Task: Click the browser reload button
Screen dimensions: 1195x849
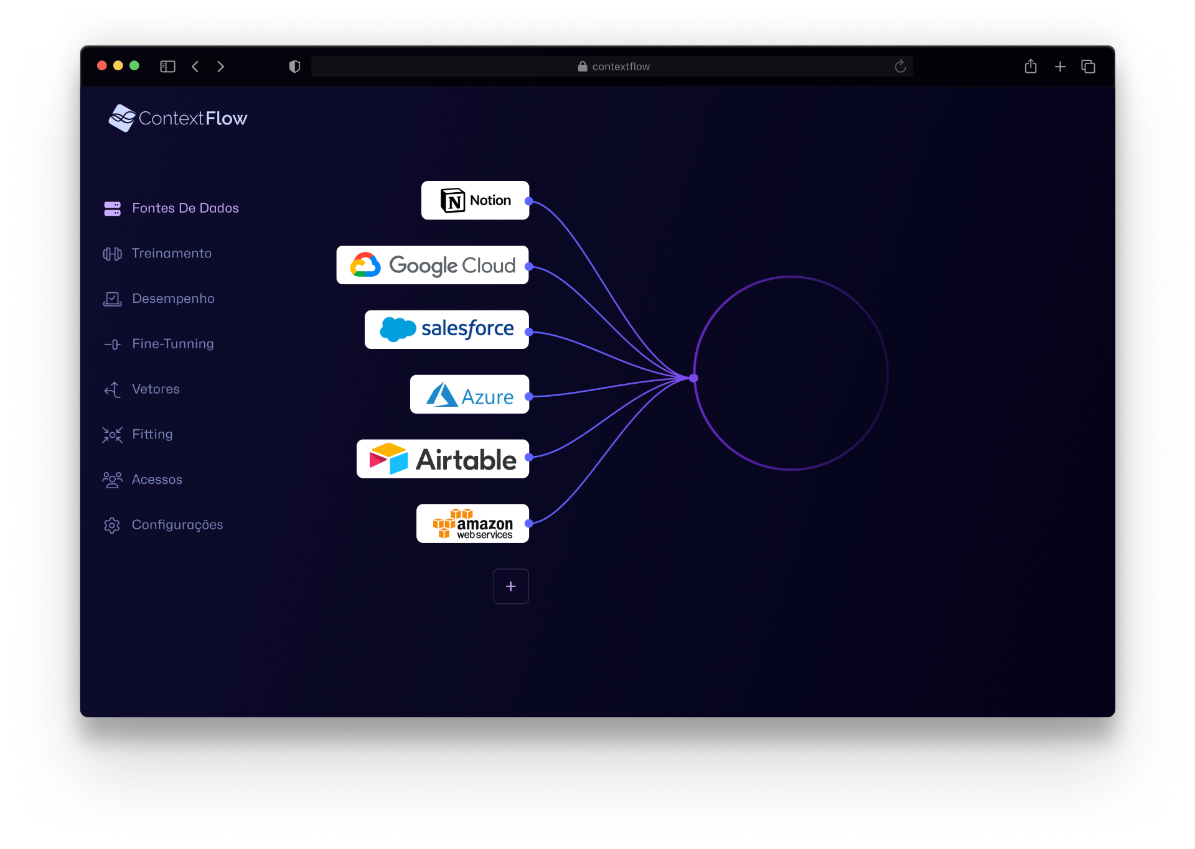Action: [x=899, y=66]
